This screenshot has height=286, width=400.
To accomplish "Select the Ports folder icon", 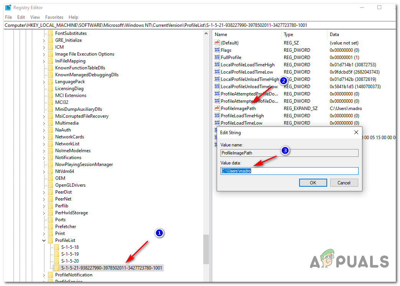I will tap(50, 219).
